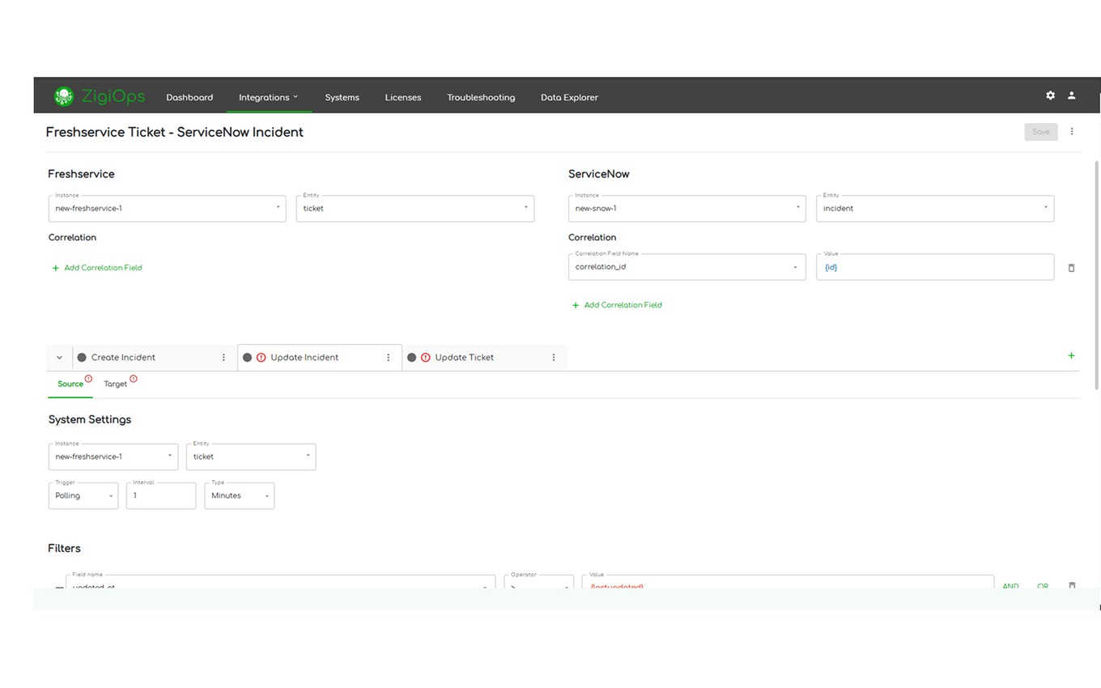Open the ServiceNow Entity incident dropdown
Screen dimensions: 1101x688
pyautogui.click(x=934, y=209)
